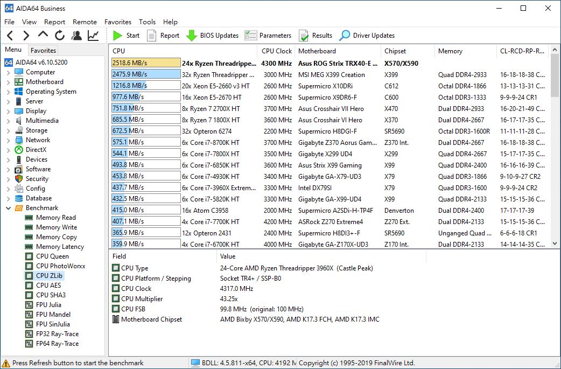
Task: Sort by the Motherboard column header
Action: [x=338, y=51]
